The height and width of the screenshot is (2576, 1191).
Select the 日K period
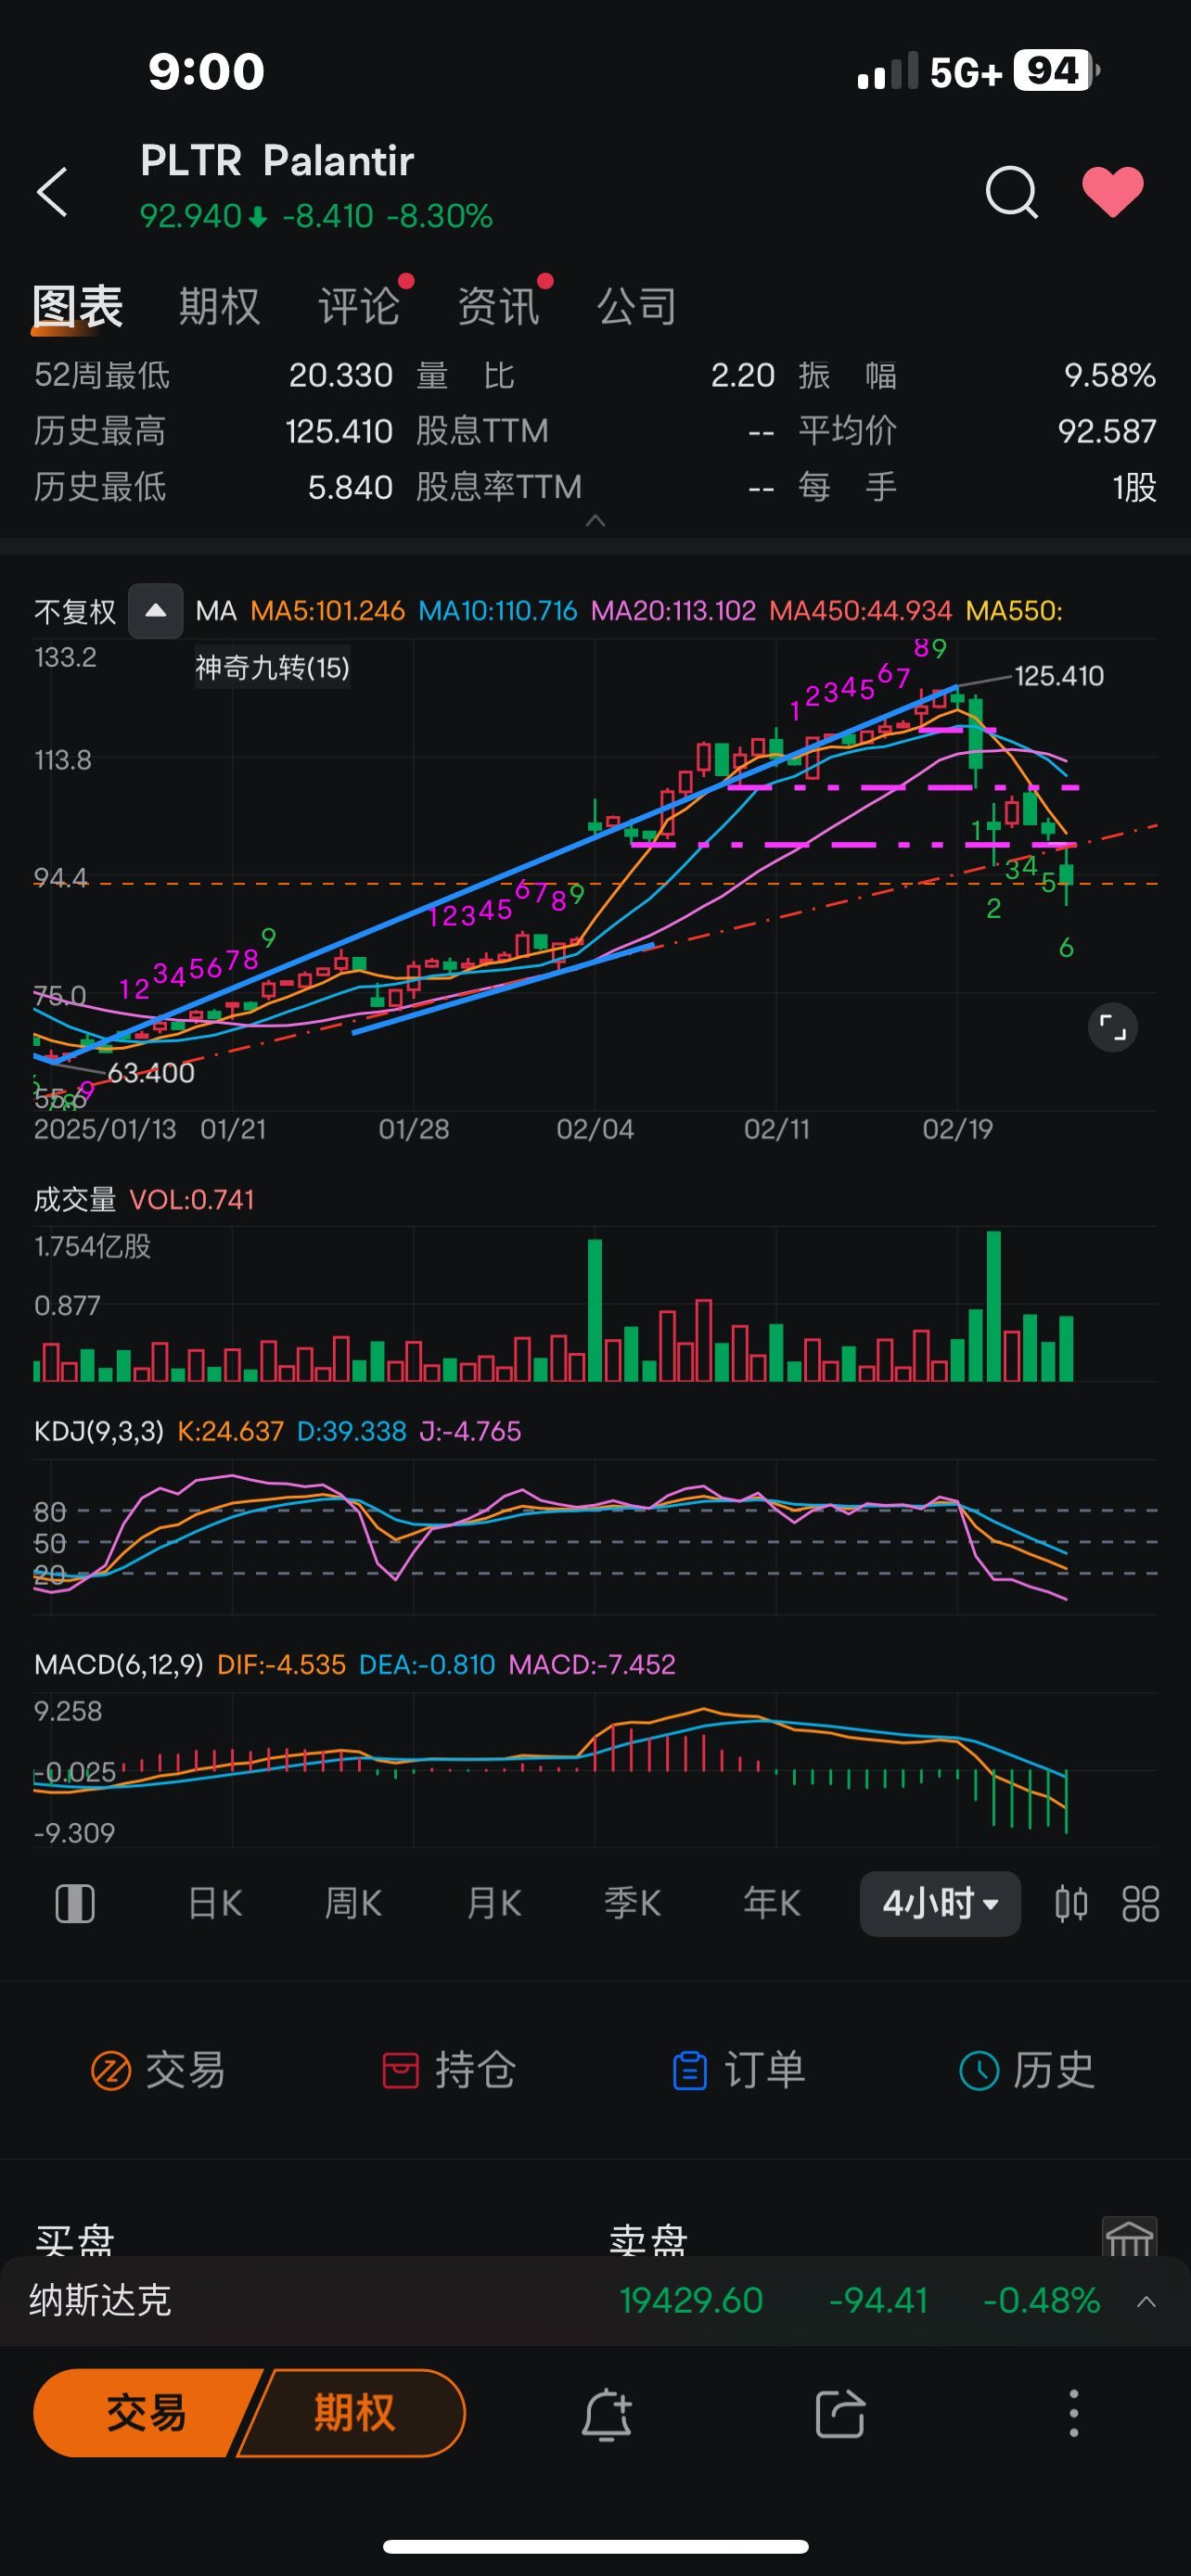coord(215,1903)
